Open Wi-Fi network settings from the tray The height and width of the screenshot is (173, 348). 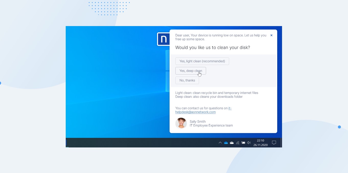coord(238,143)
